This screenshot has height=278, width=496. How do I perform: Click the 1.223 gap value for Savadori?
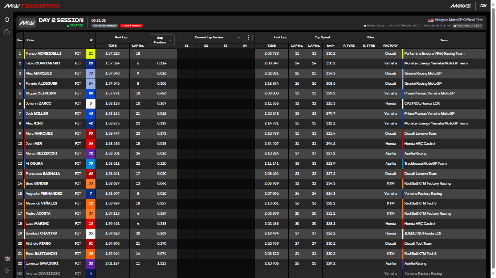(162, 264)
